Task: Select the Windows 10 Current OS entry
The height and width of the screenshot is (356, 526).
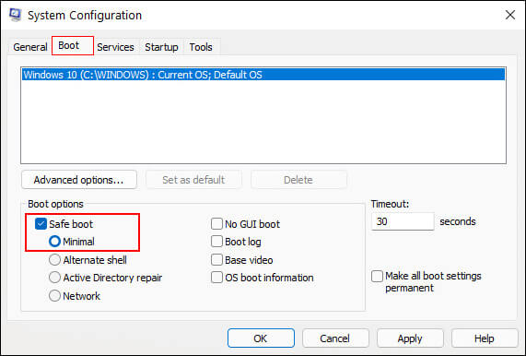Action: (x=263, y=75)
